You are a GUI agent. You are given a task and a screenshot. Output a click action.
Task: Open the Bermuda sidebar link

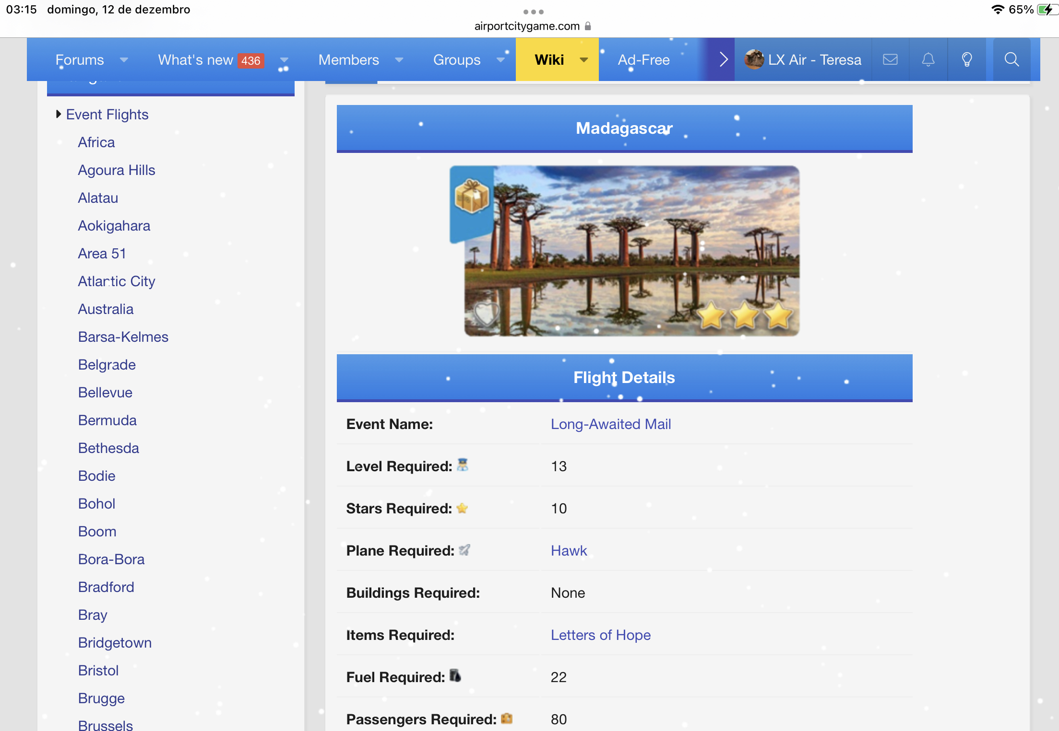(x=107, y=420)
